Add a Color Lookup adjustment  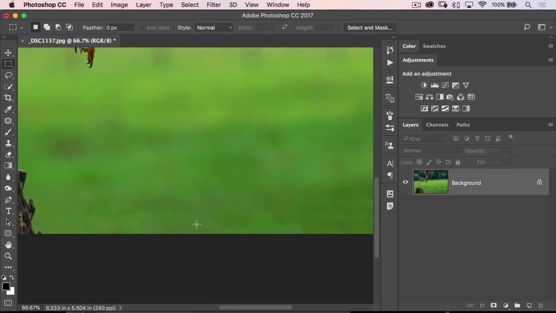[x=471, y=97]
